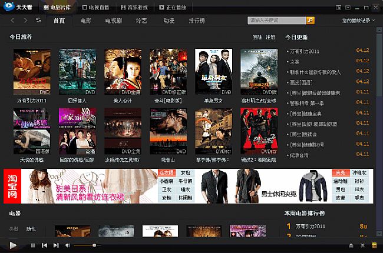
Task: Filter movies by 动作 genre
Action: pos(31,229)
